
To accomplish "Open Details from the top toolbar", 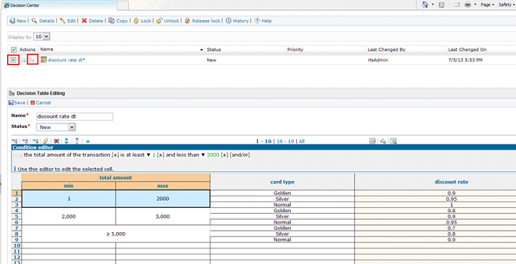I will (x=43, y=21).
